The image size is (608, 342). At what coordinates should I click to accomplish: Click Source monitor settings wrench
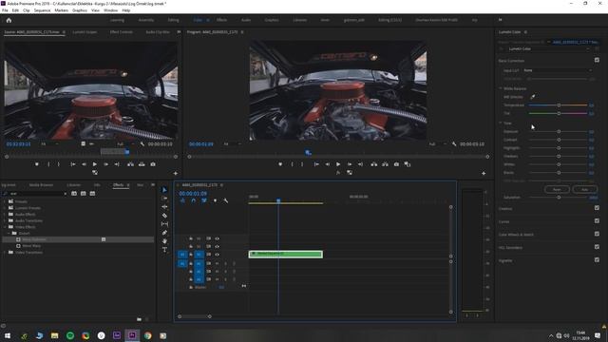[x=142, y=143]
